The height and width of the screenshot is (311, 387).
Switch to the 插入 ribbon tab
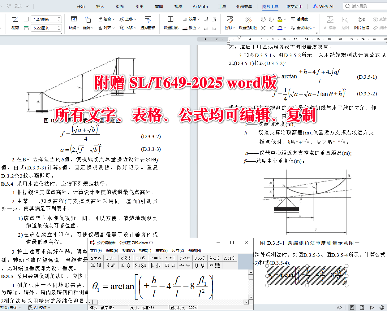(x=100, y=6)
